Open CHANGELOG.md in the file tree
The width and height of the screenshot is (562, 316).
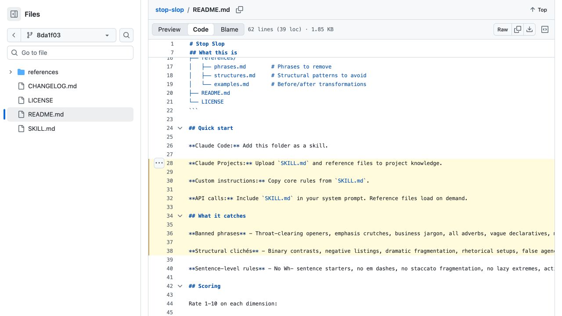point(52,86)
